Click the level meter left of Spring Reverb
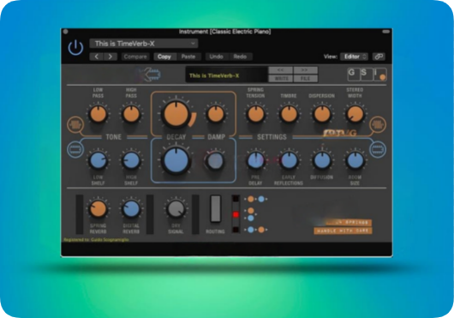The image size is (454, 318). (80, 214)
